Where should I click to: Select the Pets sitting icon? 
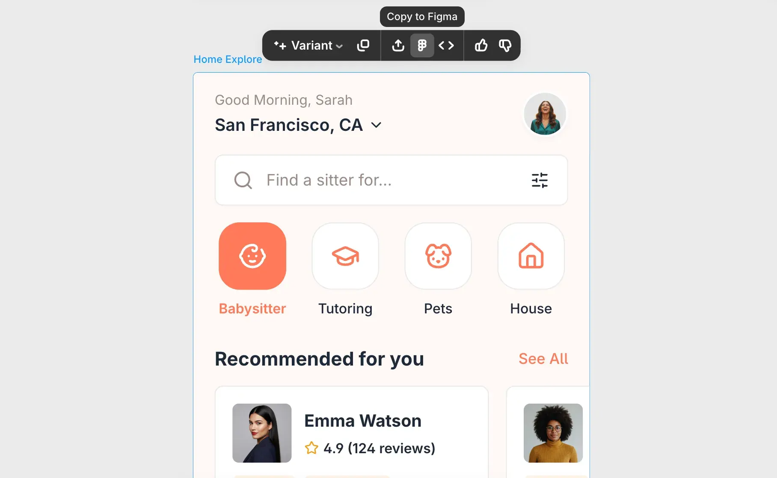pyautogui.click(x=438, y=256)
